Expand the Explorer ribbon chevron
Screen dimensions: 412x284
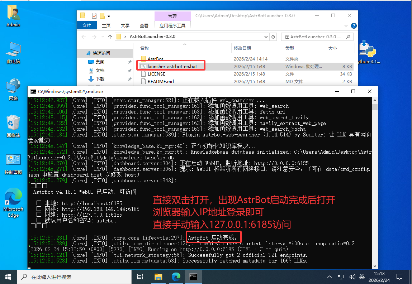click(346, 26)
